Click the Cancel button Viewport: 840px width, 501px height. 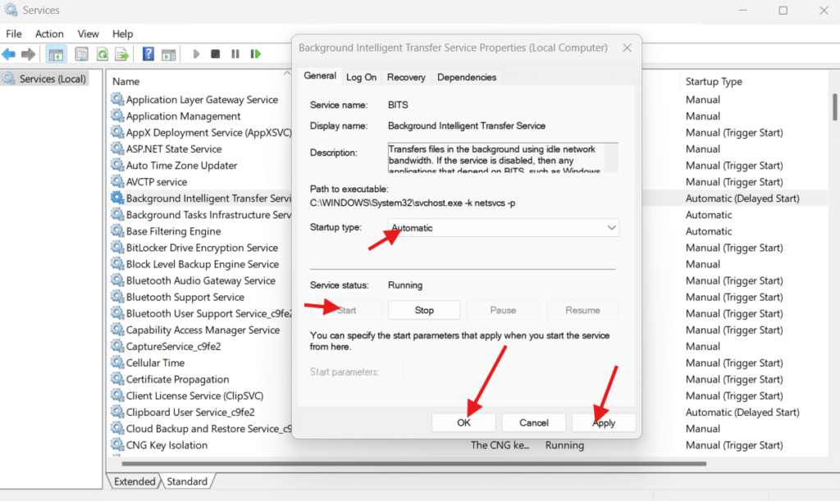(x=533, y=422)
